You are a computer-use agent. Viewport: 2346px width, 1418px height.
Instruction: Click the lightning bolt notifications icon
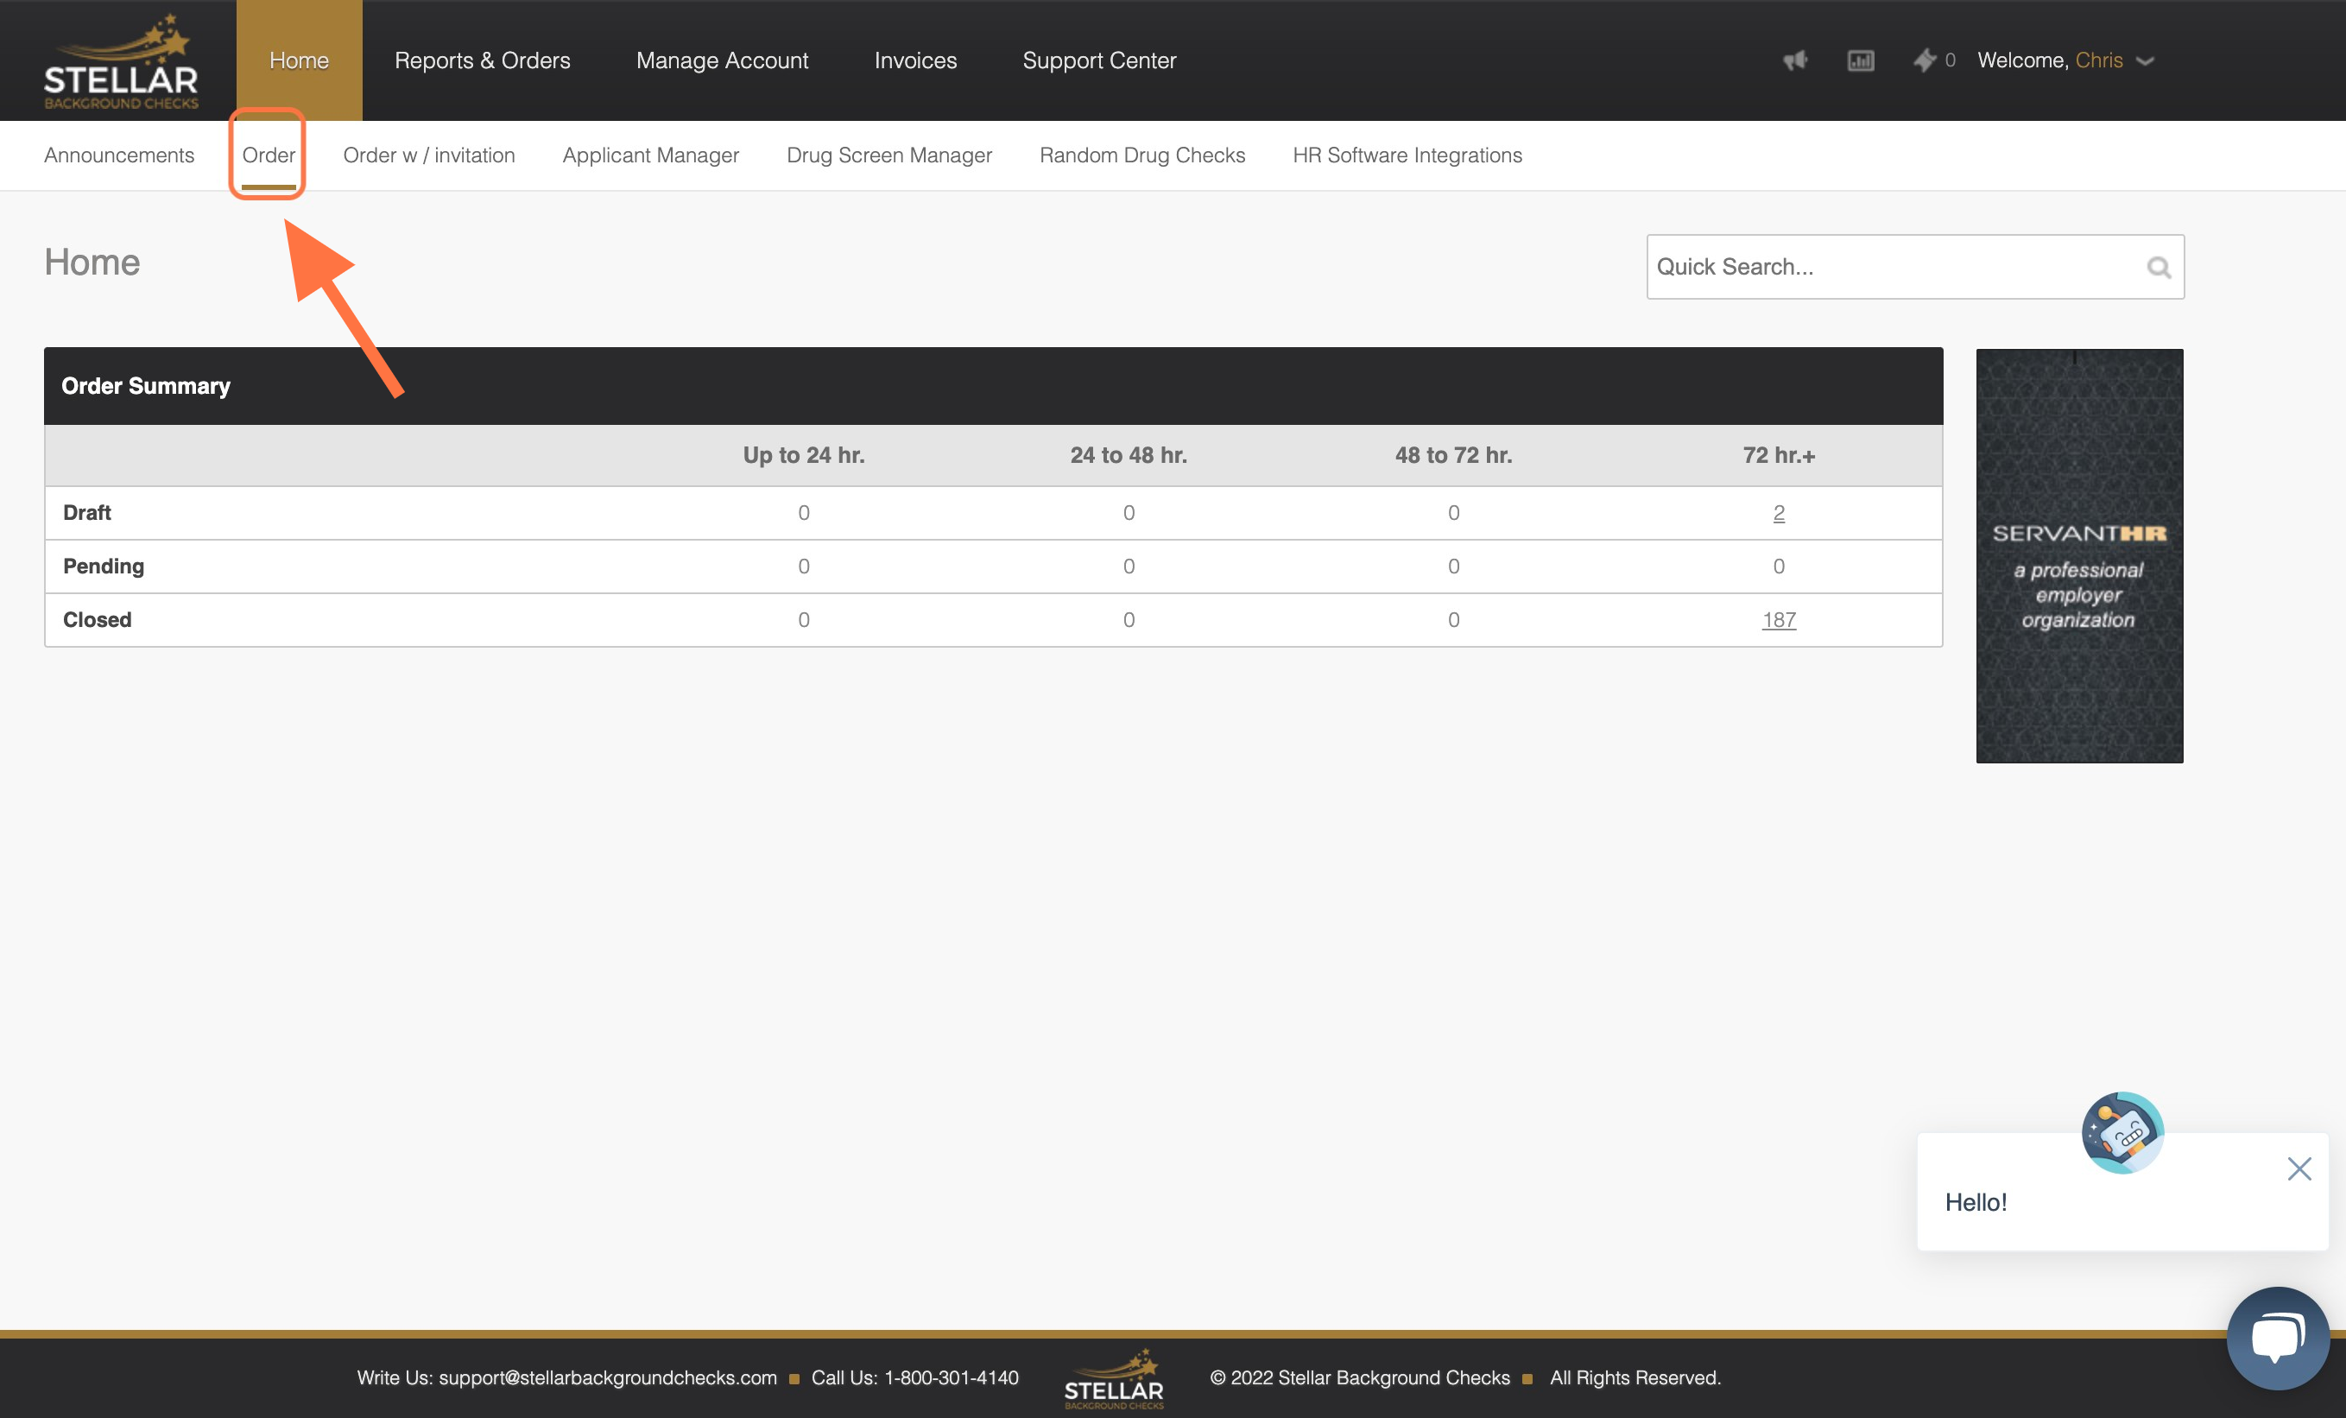(1925, 61)
